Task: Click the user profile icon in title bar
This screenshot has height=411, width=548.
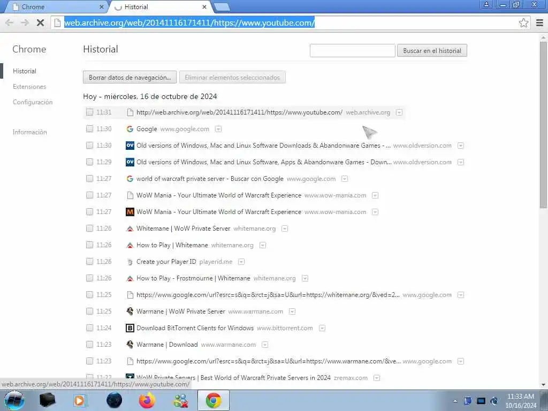Action: click(x=486, y=4)
